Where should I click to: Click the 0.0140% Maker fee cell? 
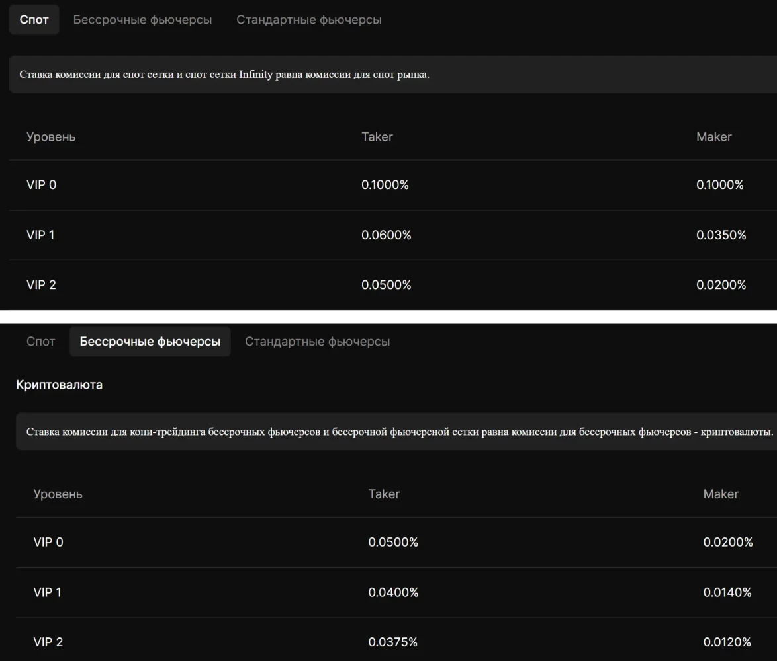[727, 592]
